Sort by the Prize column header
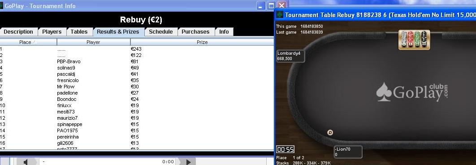476x165 pixels. [x=202, y=42]
